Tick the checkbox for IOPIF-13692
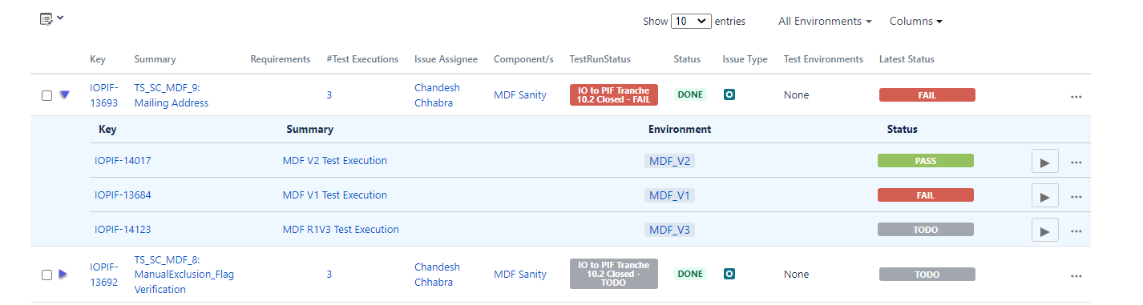Screen dimensions: 1143x305 [46, 275]
